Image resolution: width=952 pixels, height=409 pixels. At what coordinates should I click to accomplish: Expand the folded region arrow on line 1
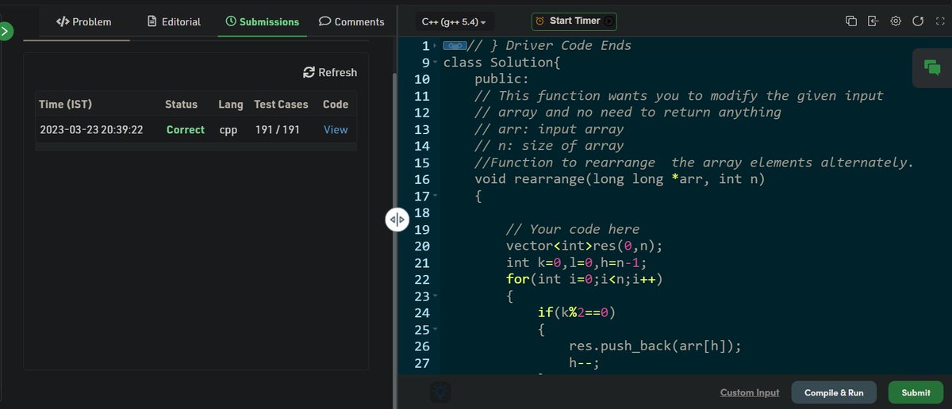coord(436,45)
